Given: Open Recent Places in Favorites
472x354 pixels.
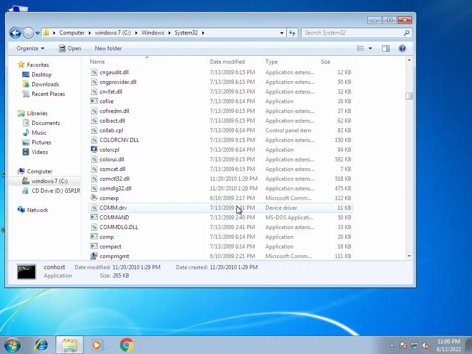Looking at the screenshot, I should click(48, 94).
